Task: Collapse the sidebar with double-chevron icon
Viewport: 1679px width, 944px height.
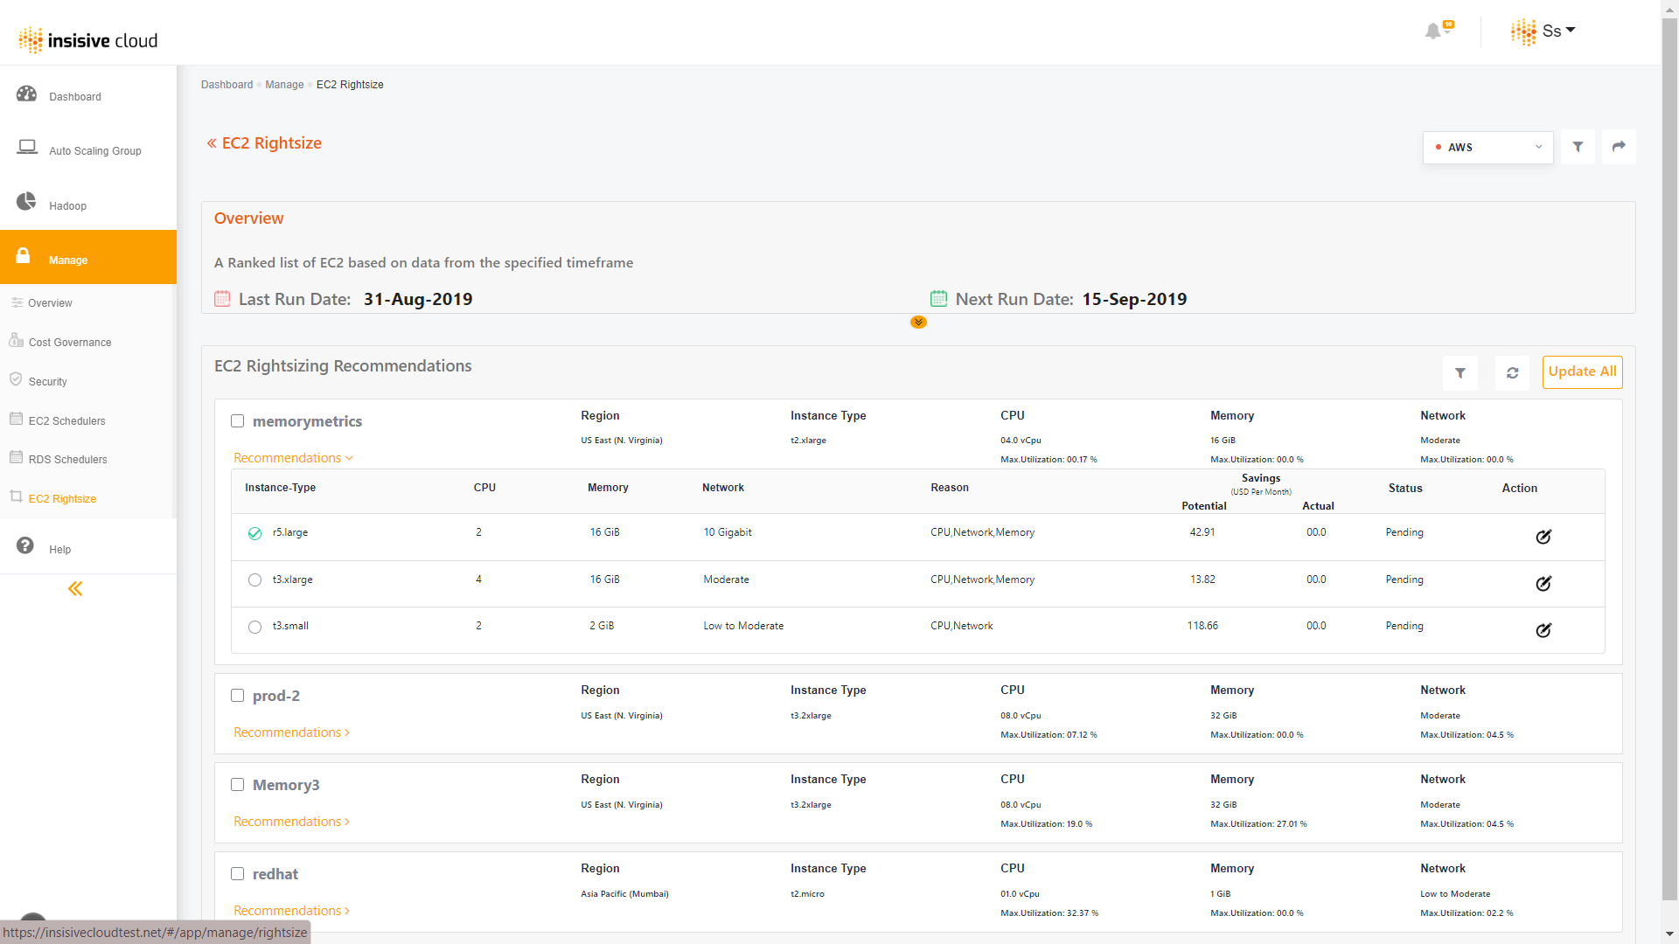Action: (x=75, y=588)
